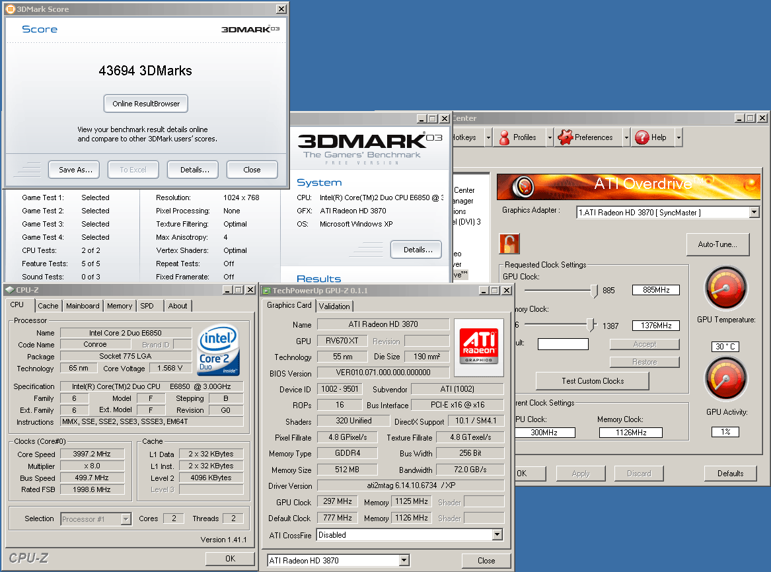Switch to the Memory tab in CPU-Z
Image resolution: width=771 pixels, height=572 pixels.
(x=120, y=306)
